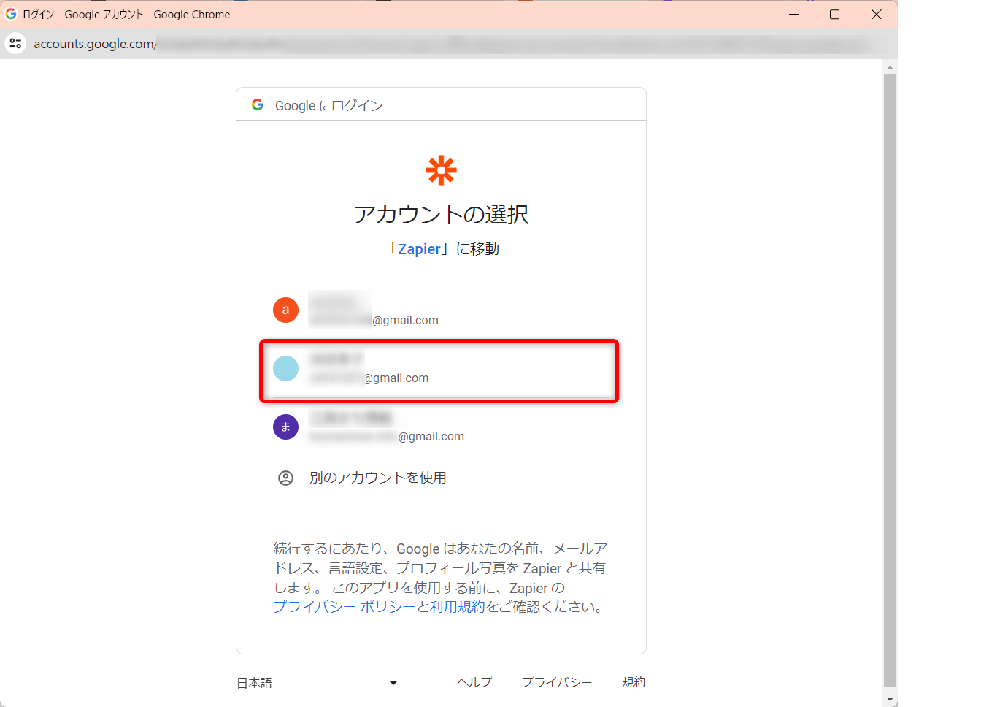Click ヘルプ in the footer
Screen dimensions: 981x707
[x=474, y=682]
